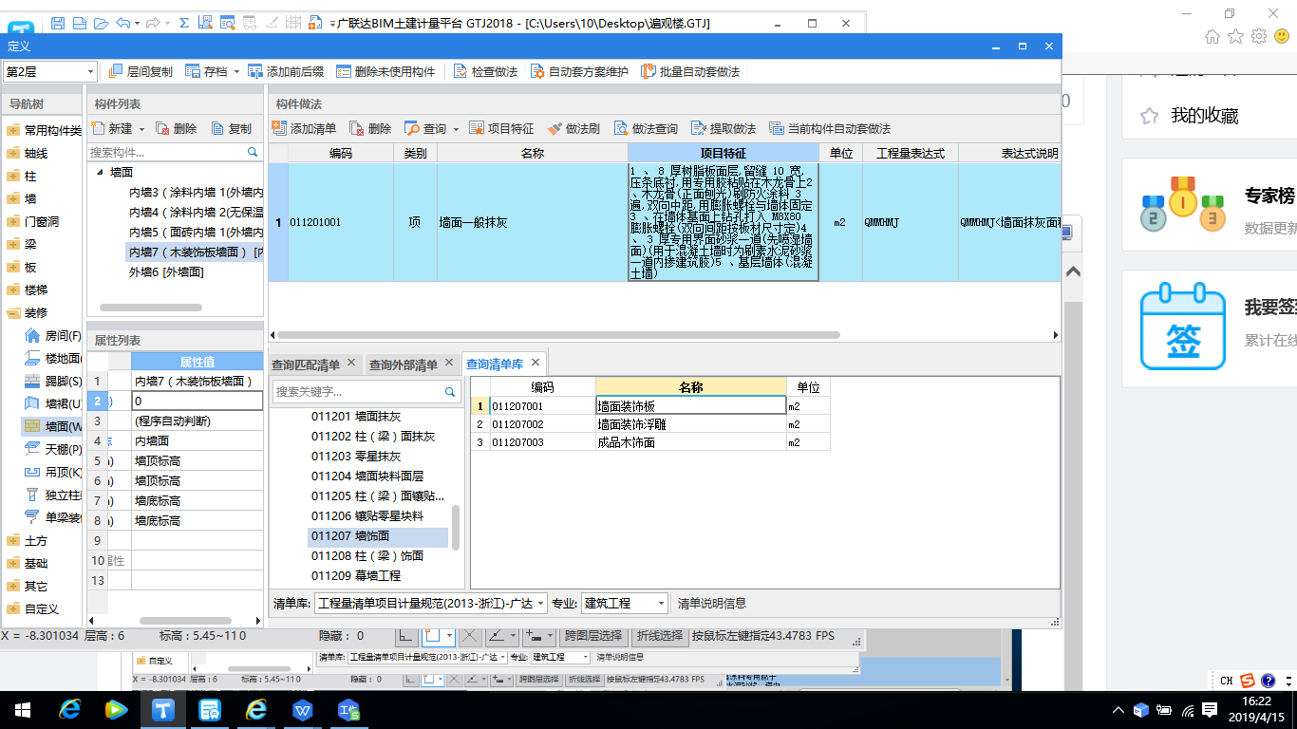Click 检查做法 toolbar button
This screenshot has height=729, width=1297.
485,71
